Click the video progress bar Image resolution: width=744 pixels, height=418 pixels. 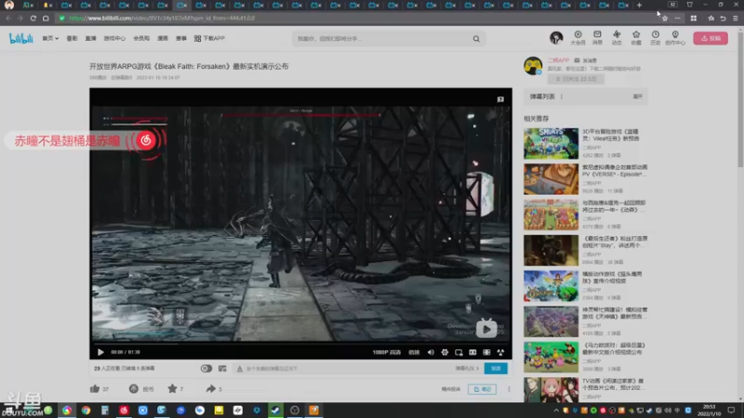coord(300,344)
